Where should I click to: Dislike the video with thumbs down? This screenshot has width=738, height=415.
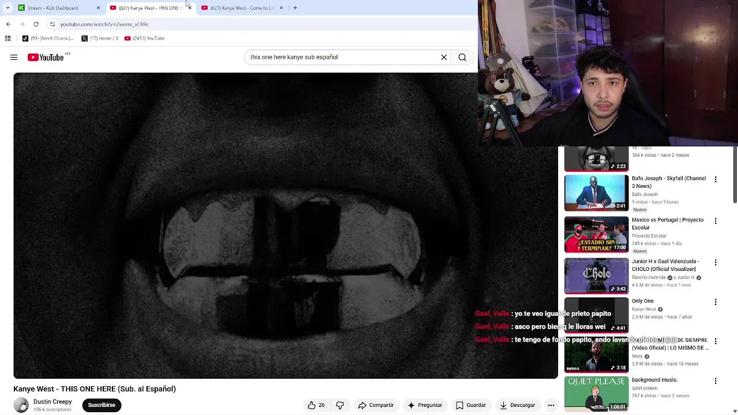tap(340, 405)
